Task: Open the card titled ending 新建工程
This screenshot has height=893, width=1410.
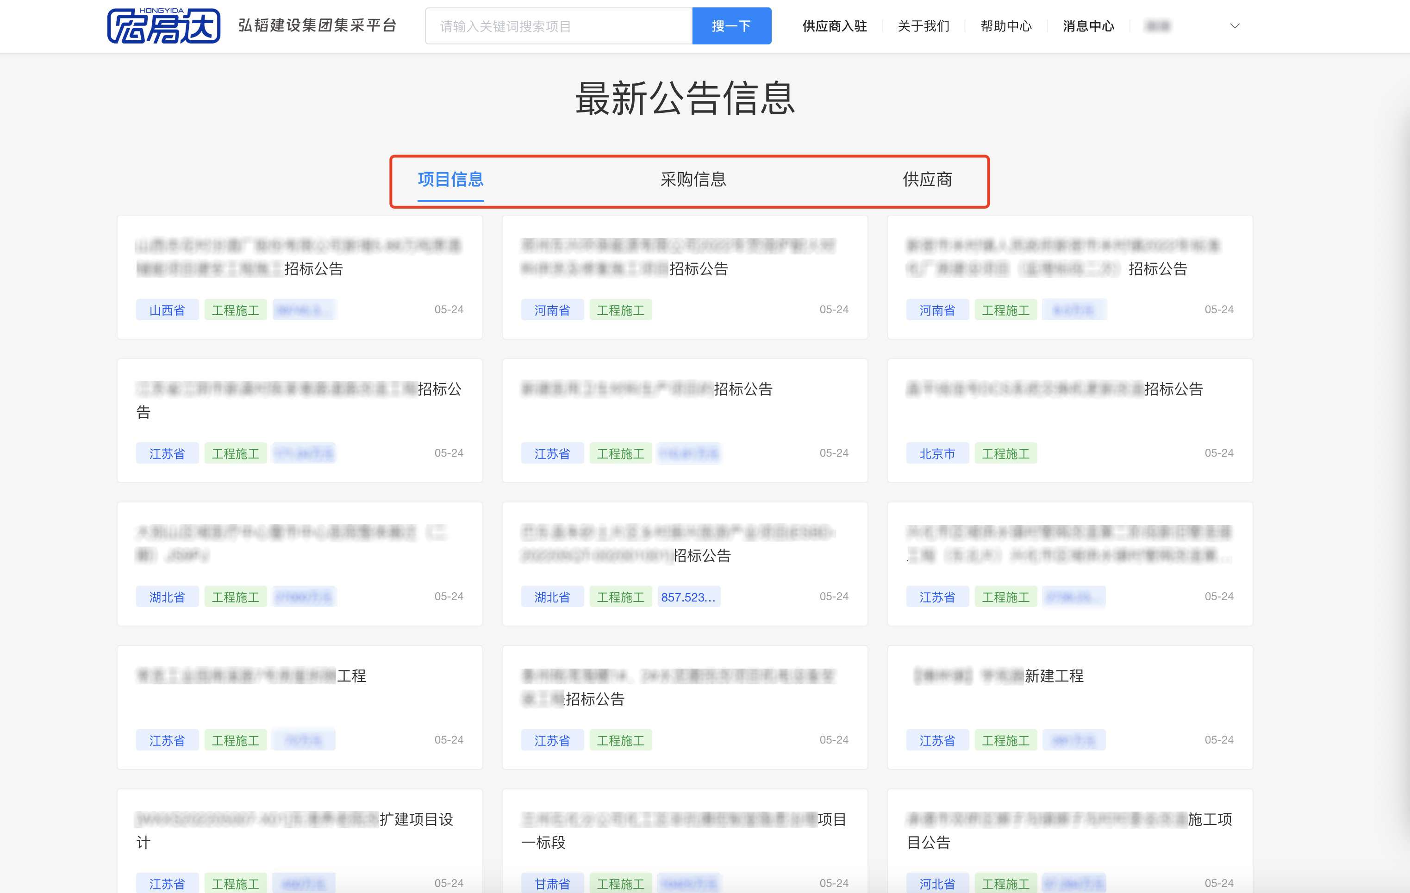Action: pyautogui.click(x=1070, y=707)
